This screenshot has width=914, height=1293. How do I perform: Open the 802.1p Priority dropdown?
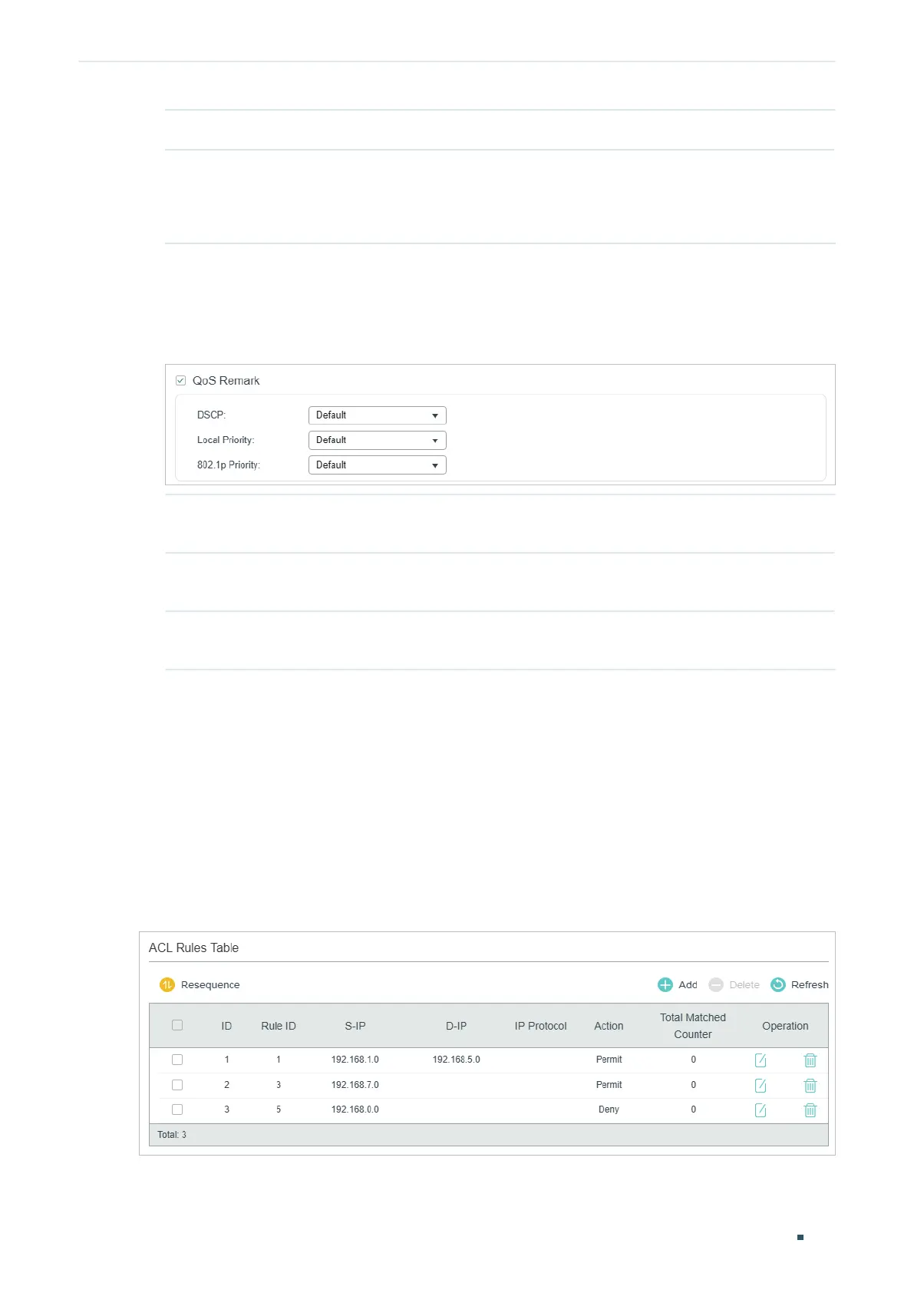(377, 465)
